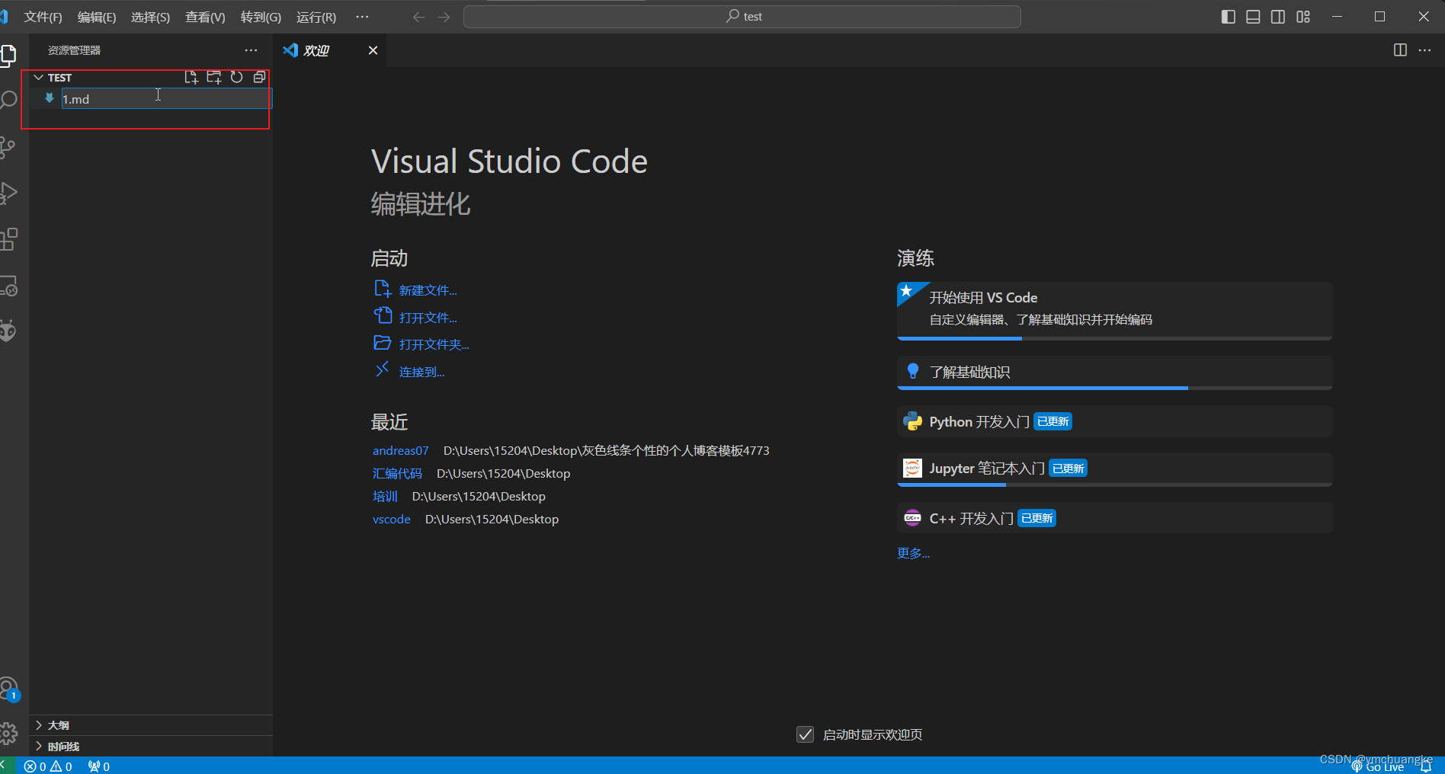Open the 运行(R) menu

(316, 17)
